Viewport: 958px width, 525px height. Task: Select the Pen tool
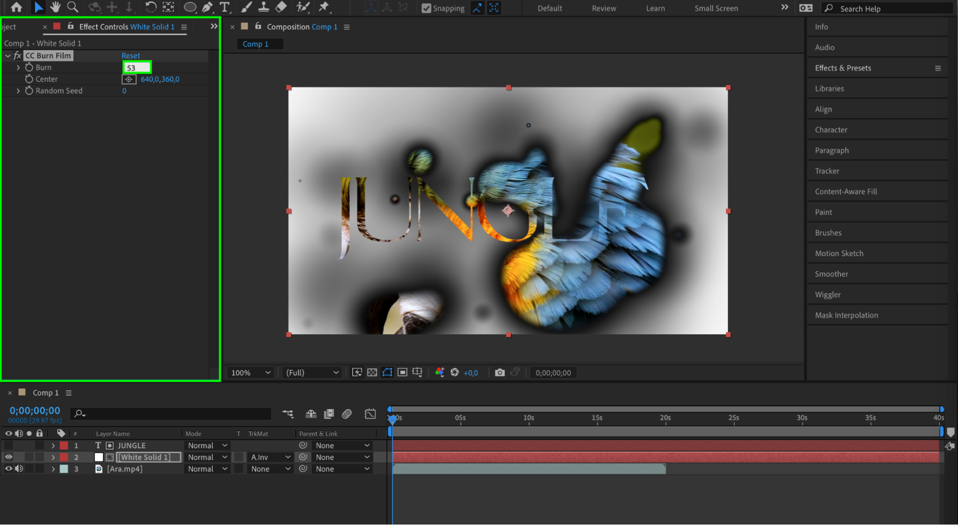point(208,7)
